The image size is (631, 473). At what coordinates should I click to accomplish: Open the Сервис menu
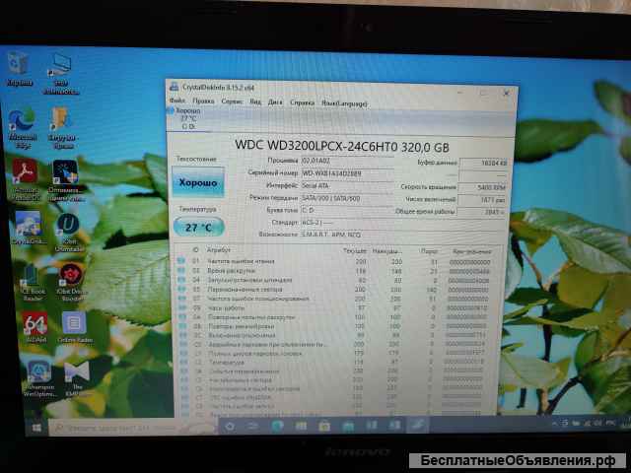(x=231, y=101)
